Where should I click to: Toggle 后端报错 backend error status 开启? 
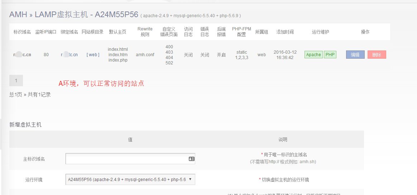(x=221, y=55)
